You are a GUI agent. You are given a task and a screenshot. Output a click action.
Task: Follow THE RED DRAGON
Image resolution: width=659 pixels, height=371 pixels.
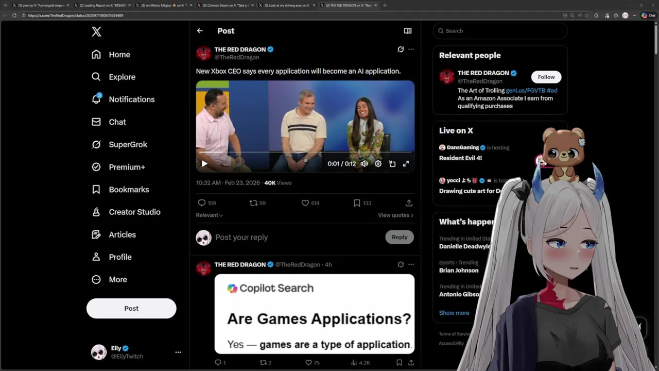tap(546, 77)
